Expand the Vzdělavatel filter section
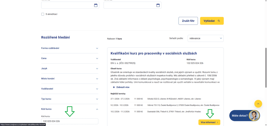Viewport: 267px width, 126px height. pyautogui.click(x=70, y=89)
